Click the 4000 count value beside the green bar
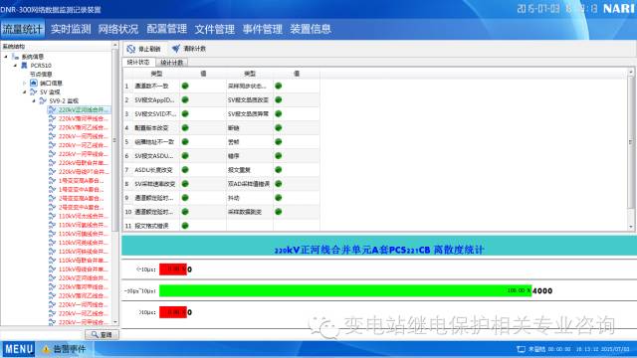The image size is (637, 358). click(541, 290)
